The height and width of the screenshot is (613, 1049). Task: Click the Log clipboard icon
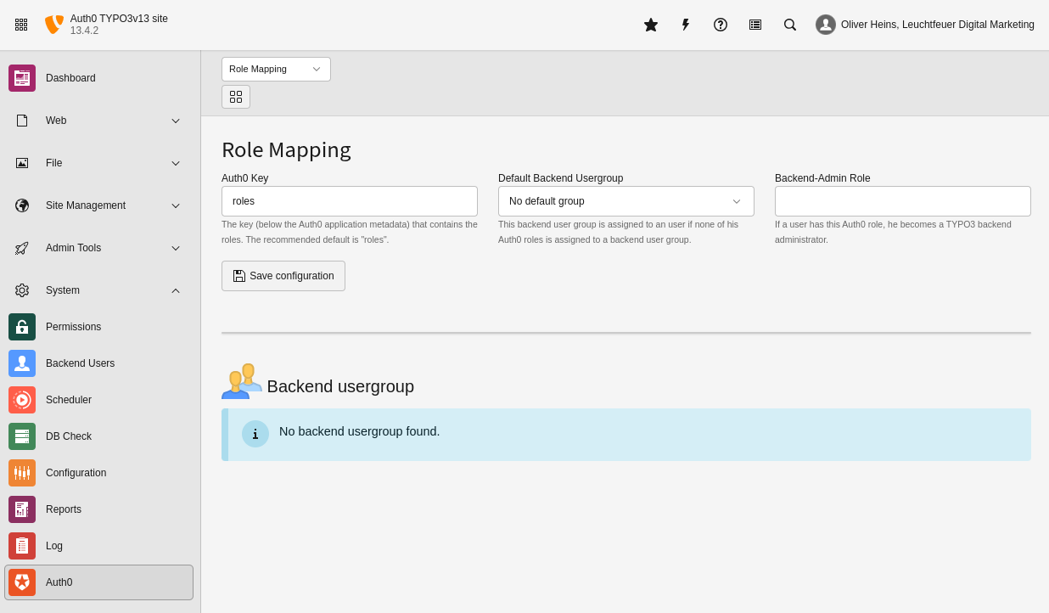(x=22, y=546)
